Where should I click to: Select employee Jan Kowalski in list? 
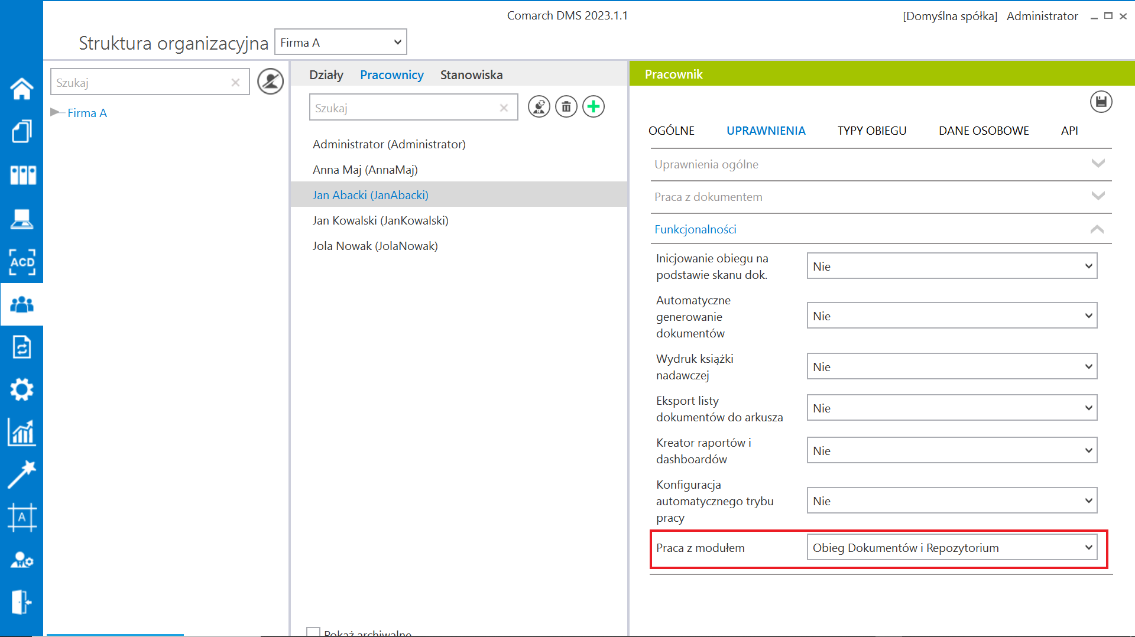tap(380, 220)
